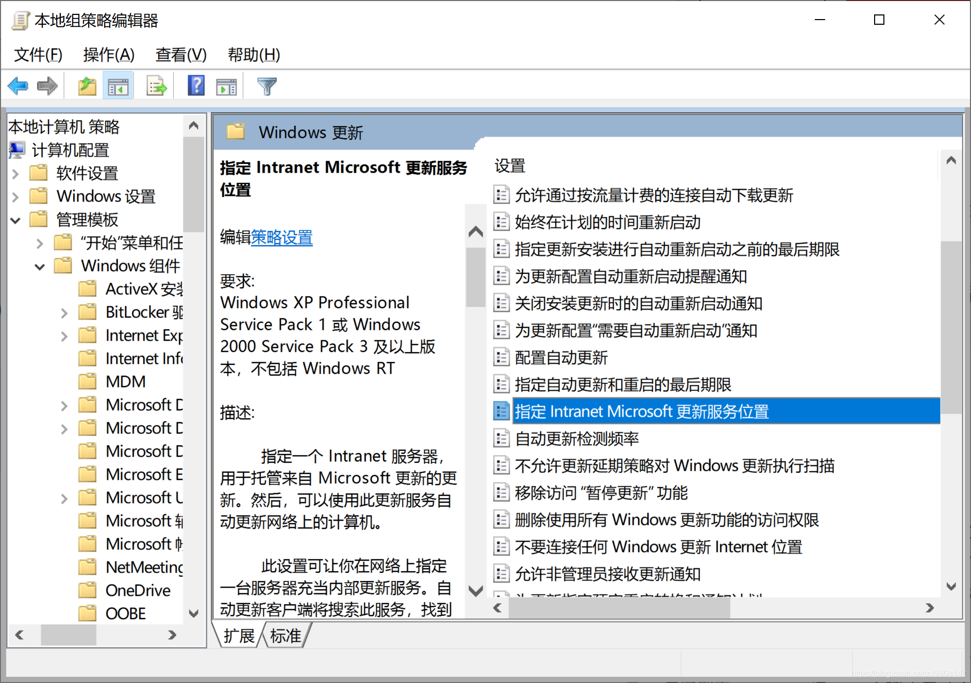Expand the Internet Explorer tree node
The width and height of the screenshot is (971, 683).
pos(64,336)
